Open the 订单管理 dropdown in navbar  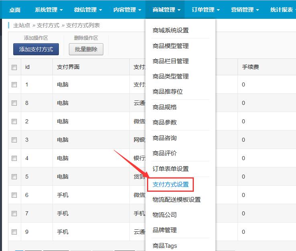coord(206,10)
